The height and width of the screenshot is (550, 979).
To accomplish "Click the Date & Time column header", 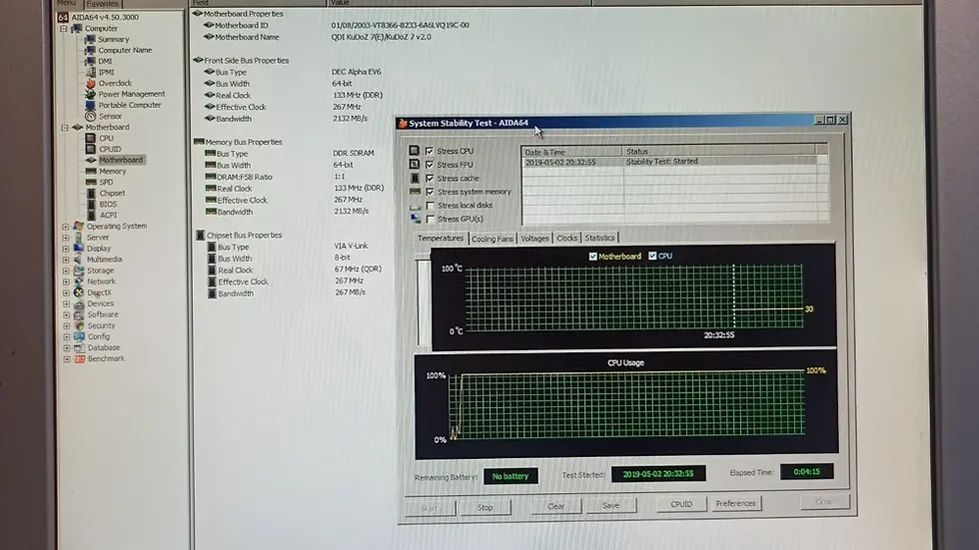I will click(571, 152).
